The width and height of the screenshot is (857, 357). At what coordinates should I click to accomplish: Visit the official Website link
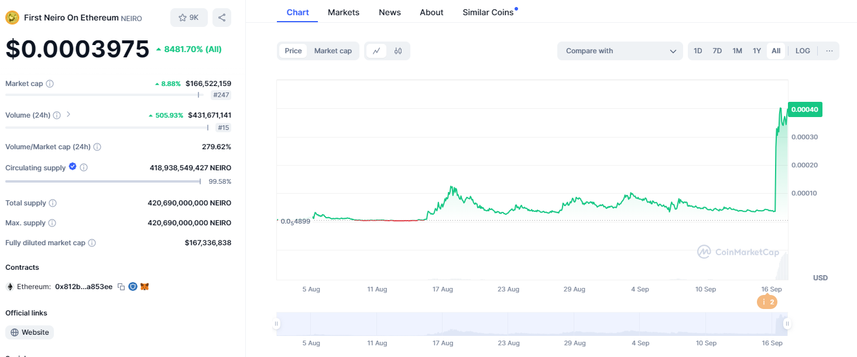click(x=29, y=332)
